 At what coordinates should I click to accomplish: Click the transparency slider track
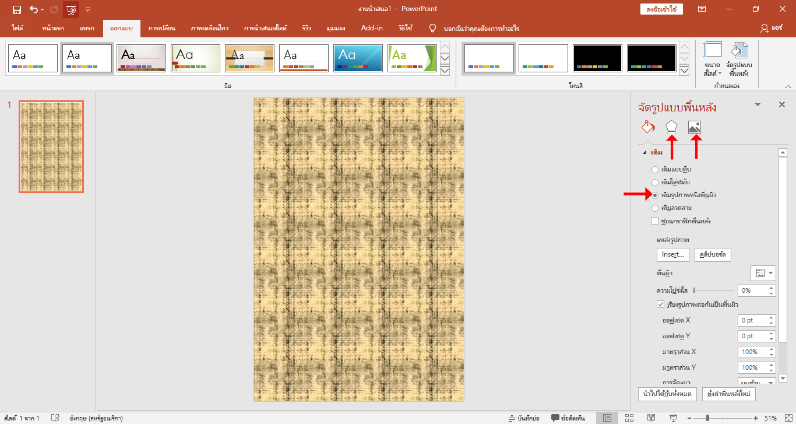(714, 290)
